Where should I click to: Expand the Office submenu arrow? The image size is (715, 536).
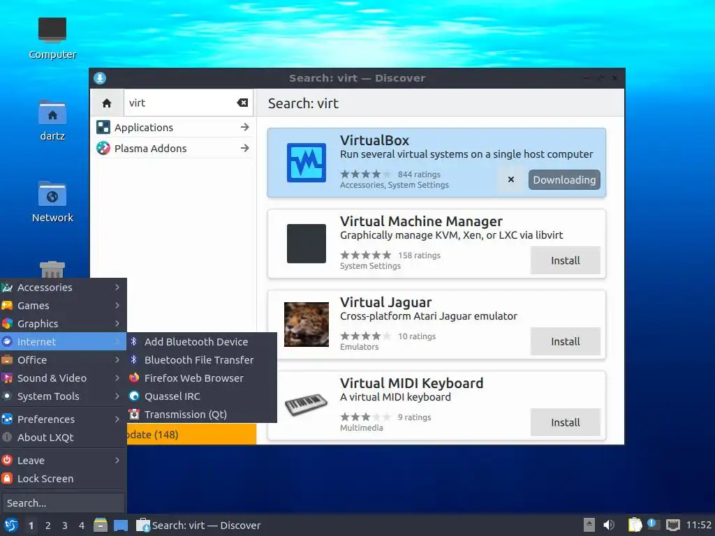coord(117,359)
